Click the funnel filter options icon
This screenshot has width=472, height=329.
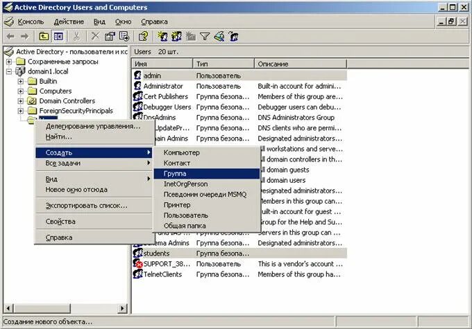coord(205,37)
